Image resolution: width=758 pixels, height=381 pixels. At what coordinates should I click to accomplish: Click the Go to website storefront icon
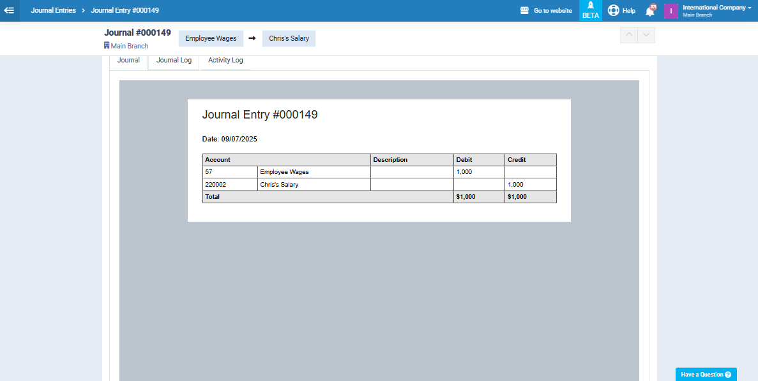524,11
